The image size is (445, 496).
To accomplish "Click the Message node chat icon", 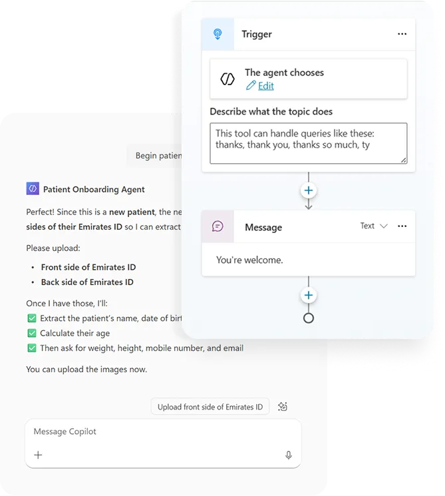I will tap(218, 226).
